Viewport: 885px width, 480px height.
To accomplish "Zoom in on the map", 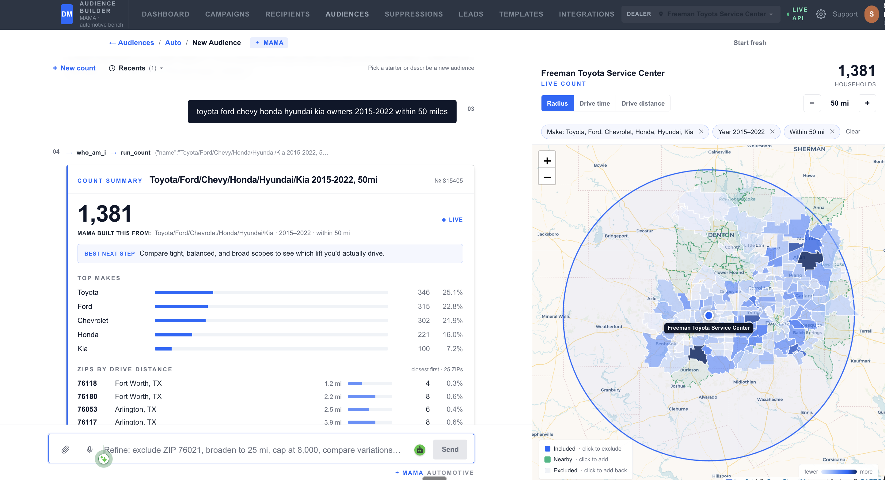I will 547,161.
